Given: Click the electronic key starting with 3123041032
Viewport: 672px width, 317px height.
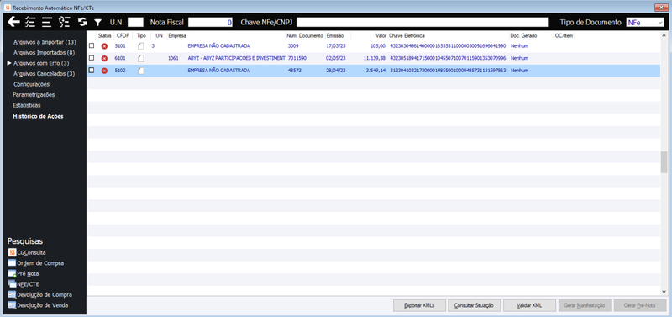Looking at the screenshot, I should pyautogui.click(x=448, y=71).
